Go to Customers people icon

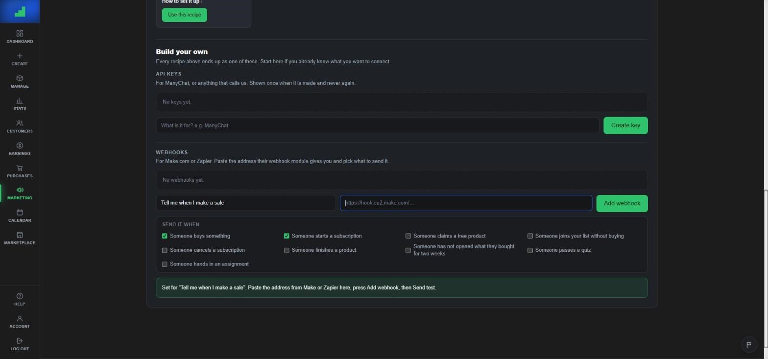click(x=20, y=123)
